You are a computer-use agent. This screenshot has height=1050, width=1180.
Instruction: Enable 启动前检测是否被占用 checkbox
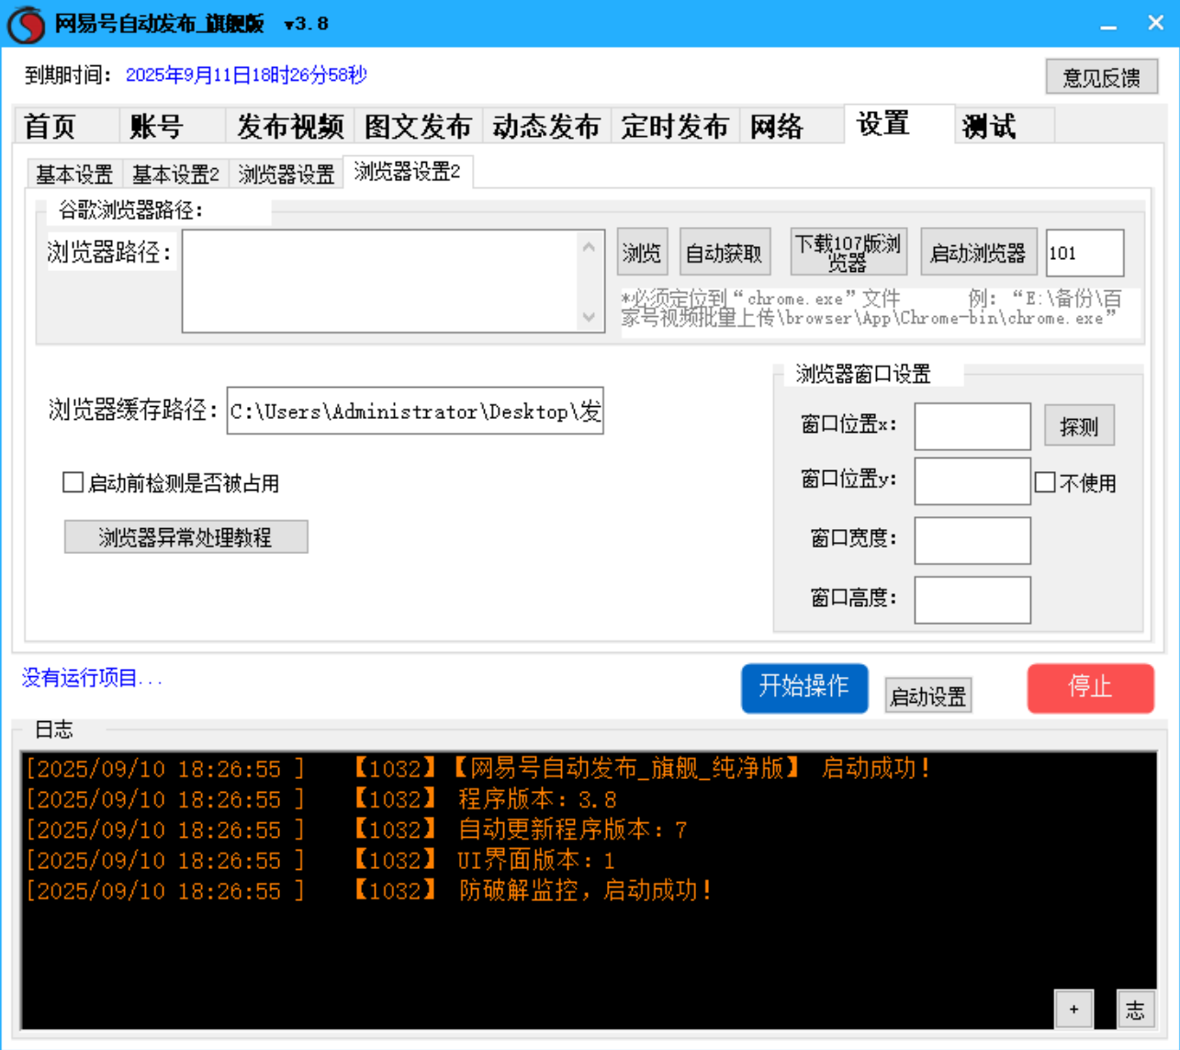pyautogui.click(x=73, y=482)
